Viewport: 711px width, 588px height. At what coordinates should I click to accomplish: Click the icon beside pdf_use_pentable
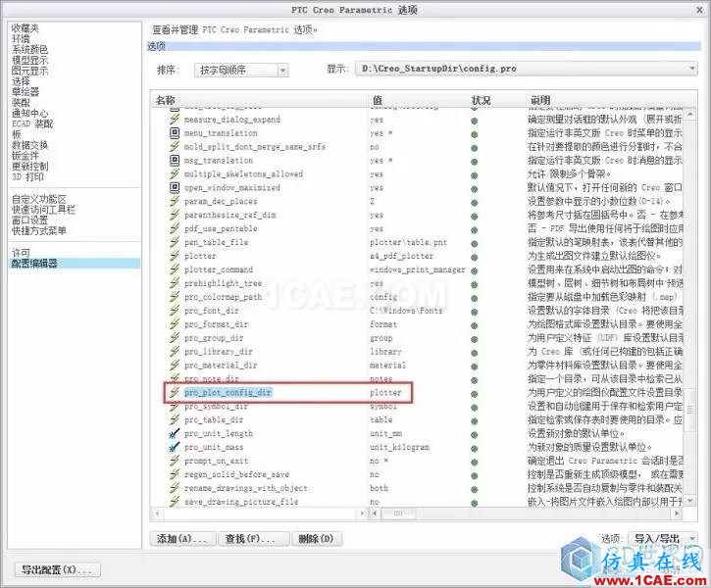tap(175, 228)
